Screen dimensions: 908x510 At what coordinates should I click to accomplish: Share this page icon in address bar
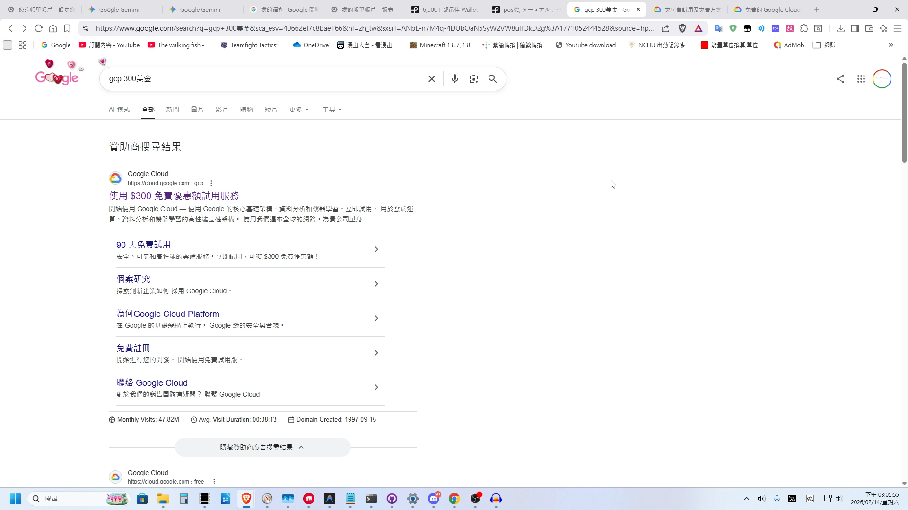pyautogui.click(x=665, y=28)
